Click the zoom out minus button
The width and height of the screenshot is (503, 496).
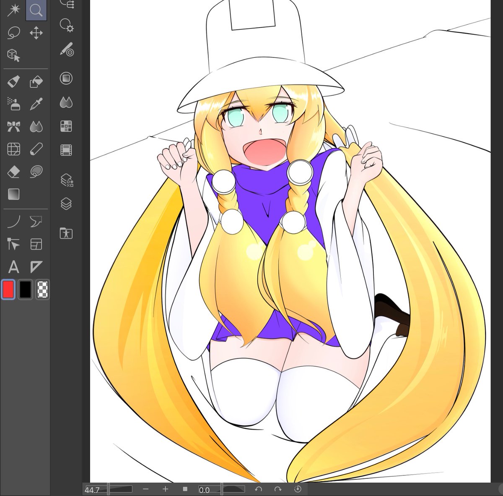[x=146, y=489]
